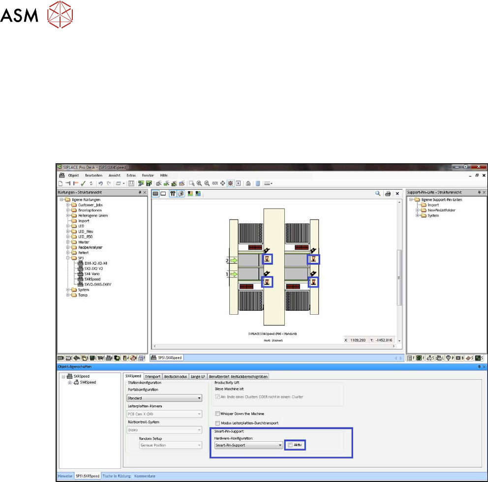Click the blue document toolbar icon
The height and width of the screenshot is (482, 488).
[x=258, y=183]
